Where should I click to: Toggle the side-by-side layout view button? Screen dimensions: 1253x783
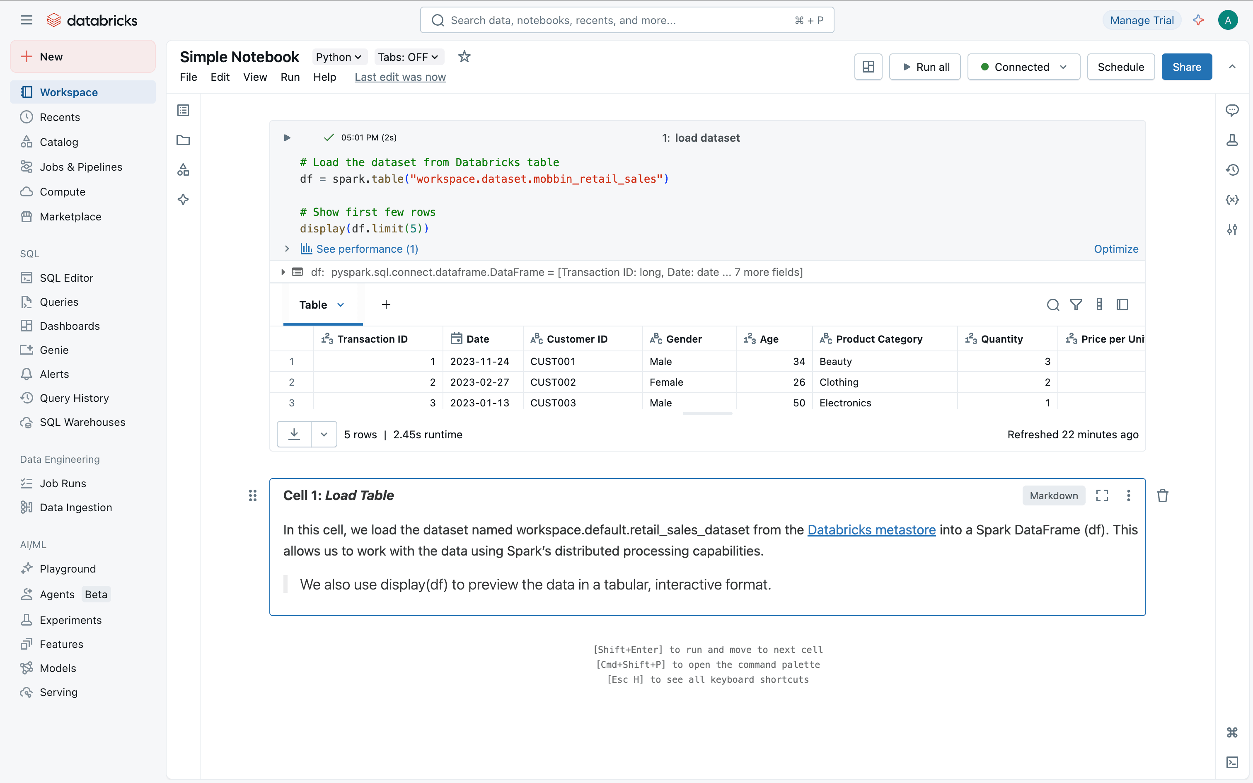[x=868, y=67]
